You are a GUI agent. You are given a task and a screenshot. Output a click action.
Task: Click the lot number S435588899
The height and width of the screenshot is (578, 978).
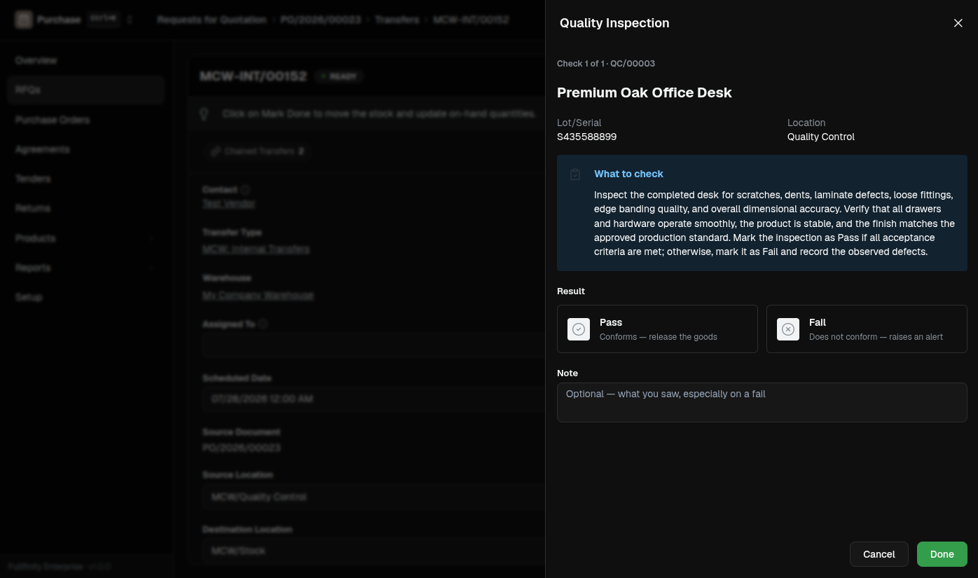[587, 137]
